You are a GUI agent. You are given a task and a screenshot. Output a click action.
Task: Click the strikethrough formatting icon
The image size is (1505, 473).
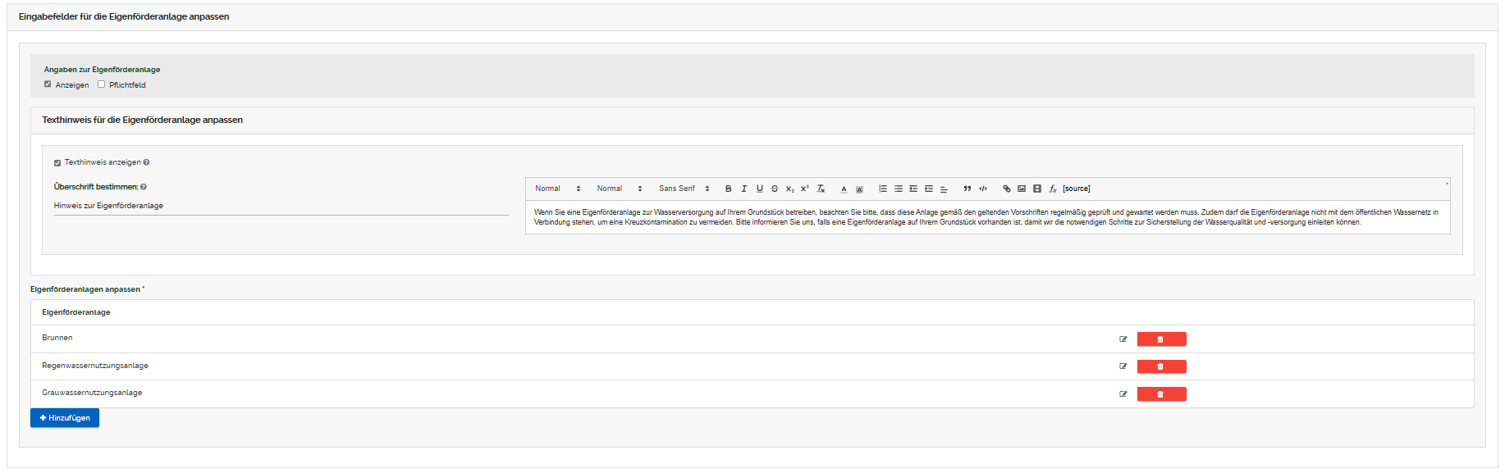tap(775, 189)
